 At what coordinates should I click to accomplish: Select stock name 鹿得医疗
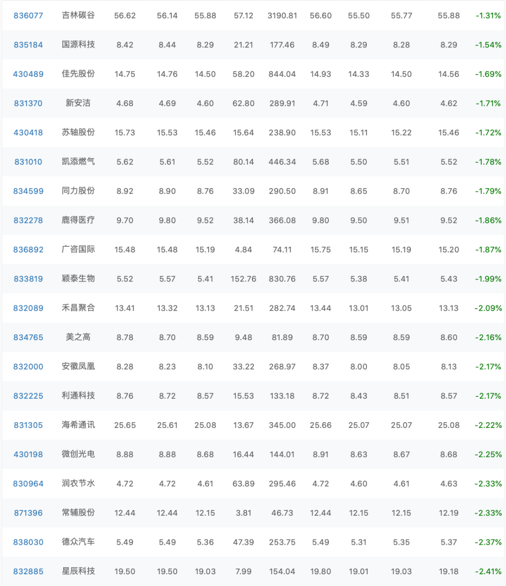coord(78,220)
